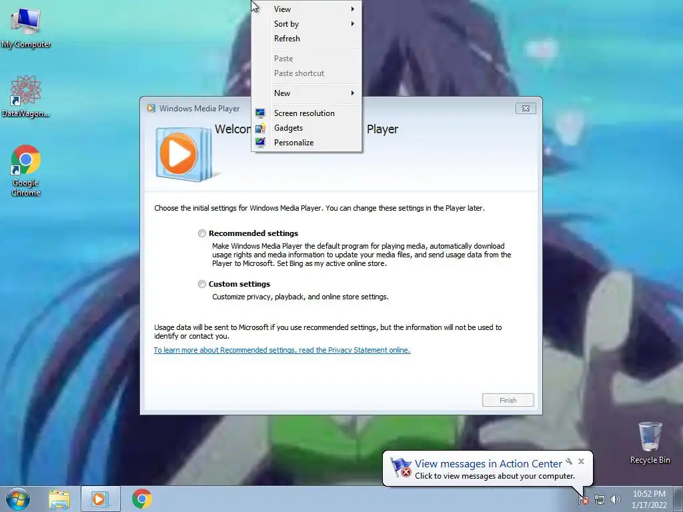The height and width of the screenshot is (512, 683).
Task: Click the flag icon inside the notification balloon
Action: [x=401, y=467]
